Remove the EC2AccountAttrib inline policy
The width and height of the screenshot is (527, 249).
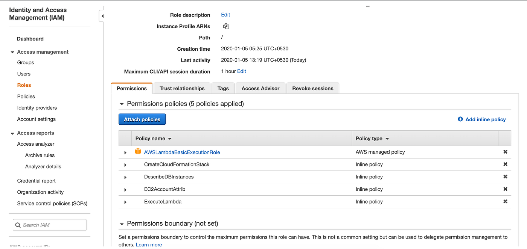505,189
